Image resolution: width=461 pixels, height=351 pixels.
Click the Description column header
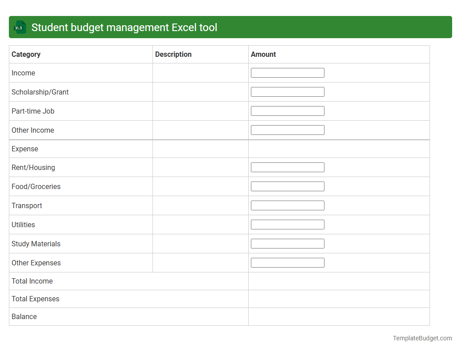[173, 54]
